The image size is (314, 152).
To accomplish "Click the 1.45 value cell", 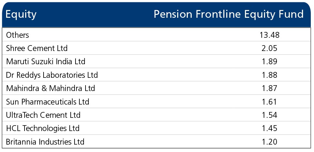I will point(269,128).
